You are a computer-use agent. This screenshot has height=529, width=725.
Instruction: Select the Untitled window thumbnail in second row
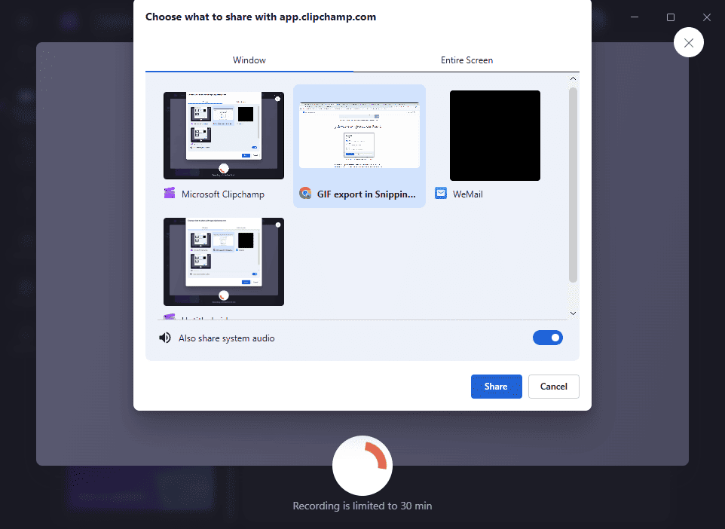point(224,261)
